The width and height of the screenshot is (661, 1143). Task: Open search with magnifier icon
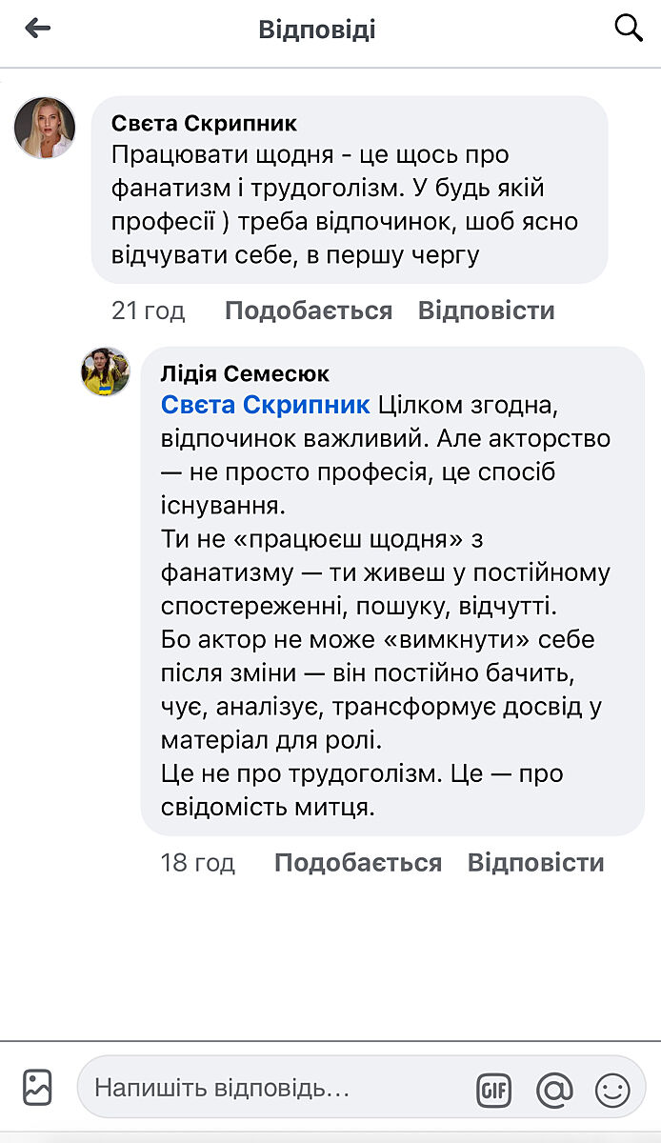pyautogui.click(x=629, y=29)
